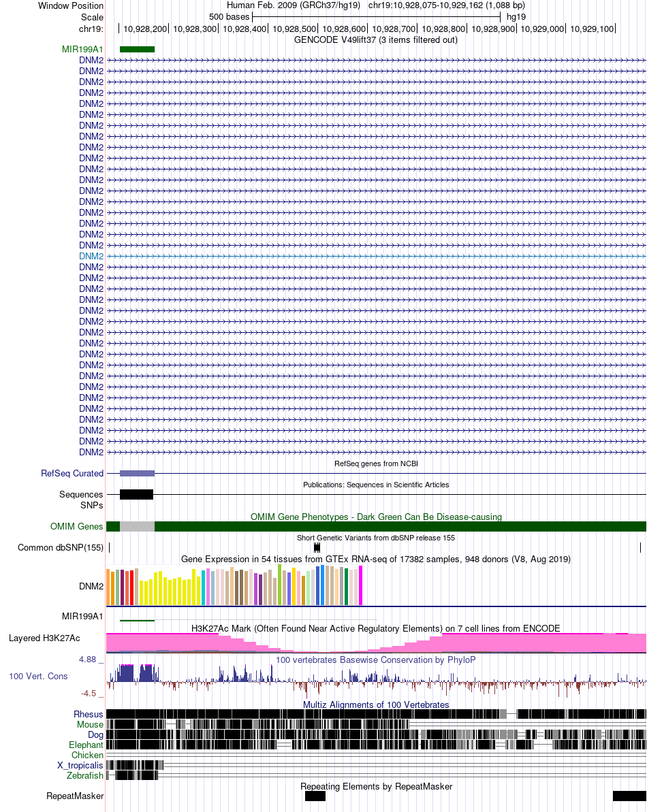
Task: Click the Scale label
Action: click(x=92, y=17)
